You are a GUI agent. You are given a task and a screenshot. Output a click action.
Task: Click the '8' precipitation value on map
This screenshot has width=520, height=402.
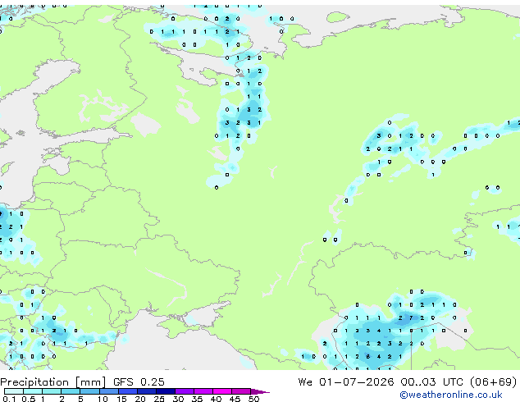coord(367,357)
